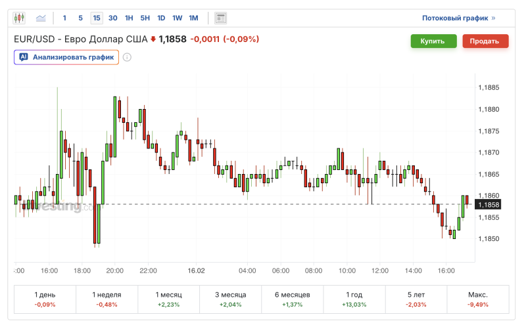526x325 pixels.
Task: Click the red down arrow near price
Action: (x=153, y=40)
